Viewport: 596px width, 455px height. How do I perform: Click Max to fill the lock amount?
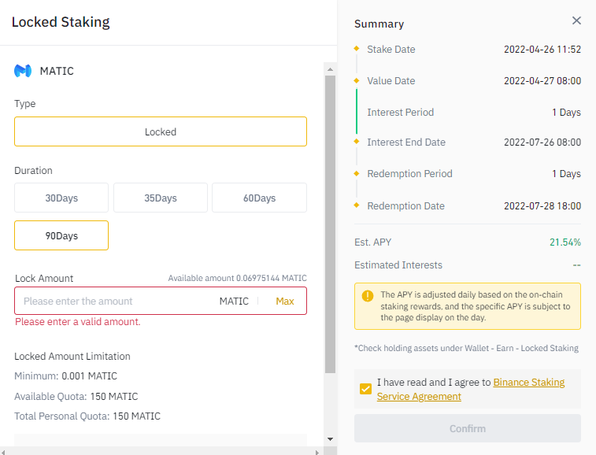click(x=285, y=301)
